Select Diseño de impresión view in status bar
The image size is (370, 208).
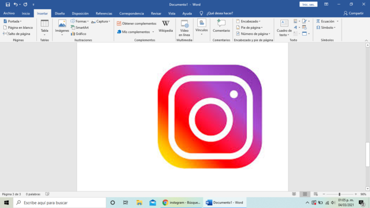[305, 194]
